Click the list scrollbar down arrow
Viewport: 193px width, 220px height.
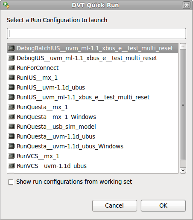click(x=183, y=170)
